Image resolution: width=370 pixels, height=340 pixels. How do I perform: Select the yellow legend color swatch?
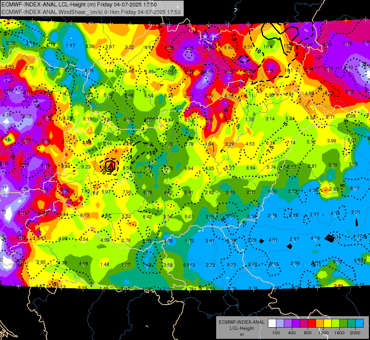tap(328, 323)
